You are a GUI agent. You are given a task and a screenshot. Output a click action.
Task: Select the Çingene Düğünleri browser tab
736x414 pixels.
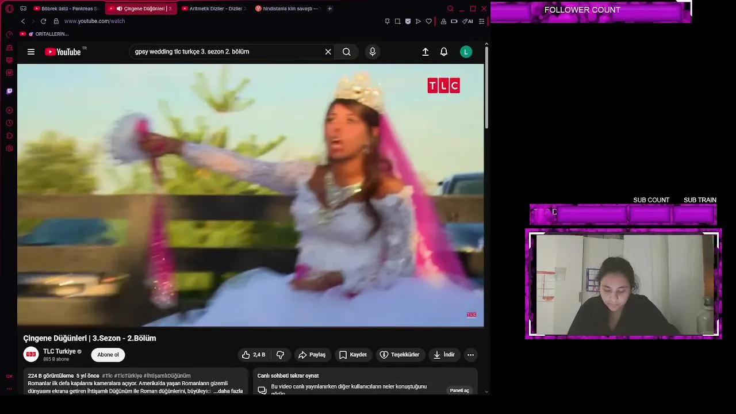click(140, 9)
